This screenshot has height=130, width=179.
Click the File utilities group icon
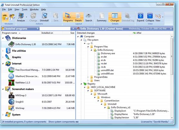pyautogui.click(x=8, y=51)
